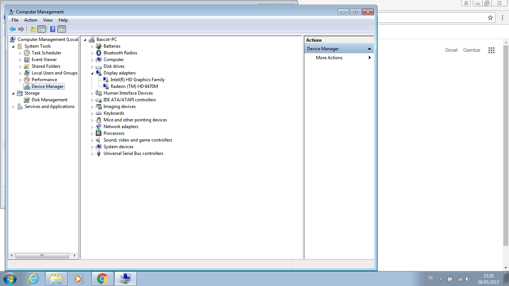509x286 pixels.
Task: Collapse the Baxcot-PC root node
Action: click(85, 40)
